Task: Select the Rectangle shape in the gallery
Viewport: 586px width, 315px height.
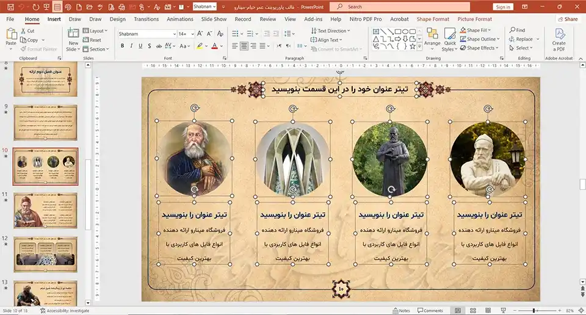Action: coord(398,32)
